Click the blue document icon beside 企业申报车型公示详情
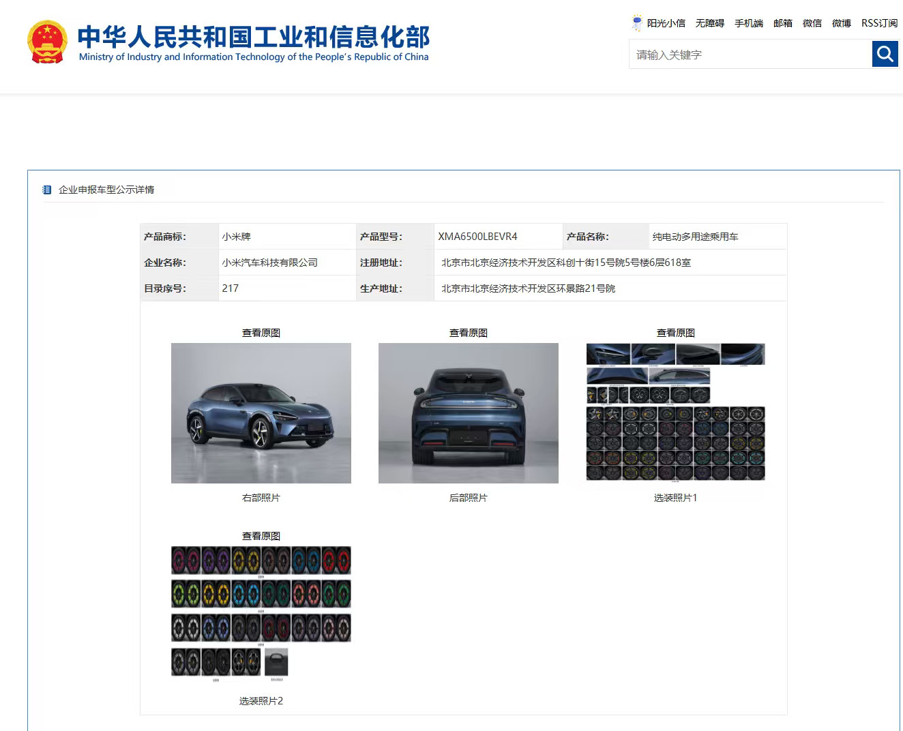The image size is (903, 731). click(x=46, y=190)
